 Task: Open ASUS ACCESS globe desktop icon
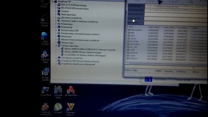[45, 38]
